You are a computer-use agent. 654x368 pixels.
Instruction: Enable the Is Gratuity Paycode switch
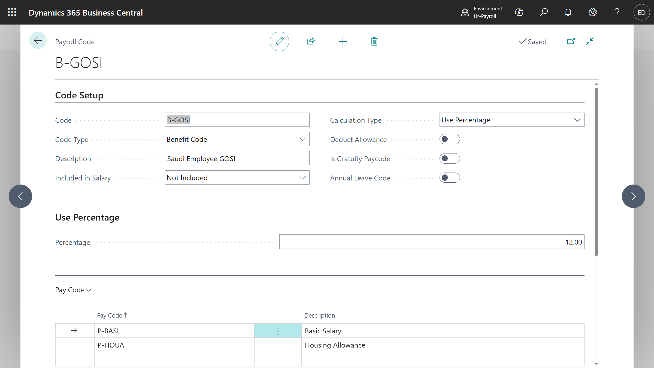coord(449,158)
